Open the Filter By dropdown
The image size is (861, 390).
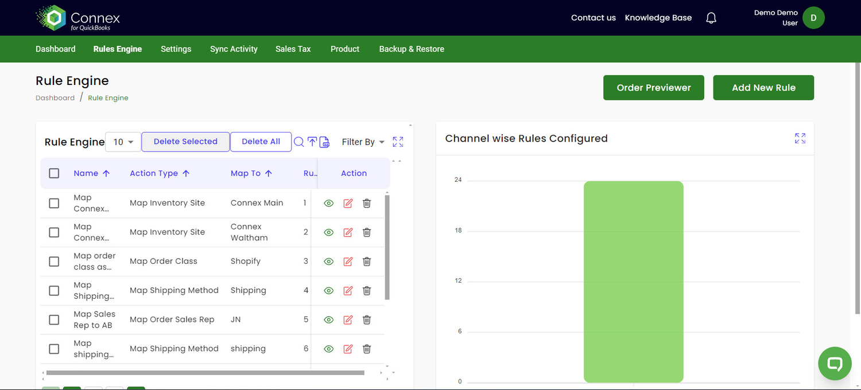pos(363,142)
